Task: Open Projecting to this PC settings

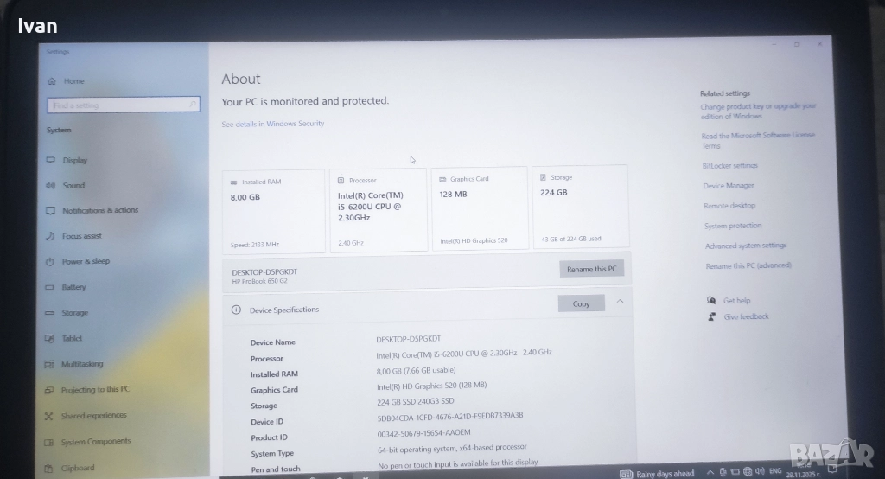Action: tap(95, 390)
